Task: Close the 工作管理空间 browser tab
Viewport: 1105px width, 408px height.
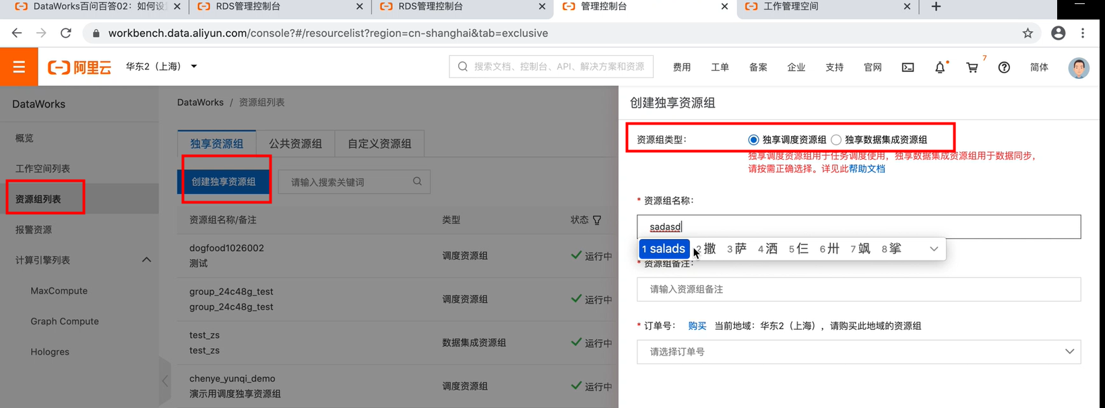Action: point(907,7)
